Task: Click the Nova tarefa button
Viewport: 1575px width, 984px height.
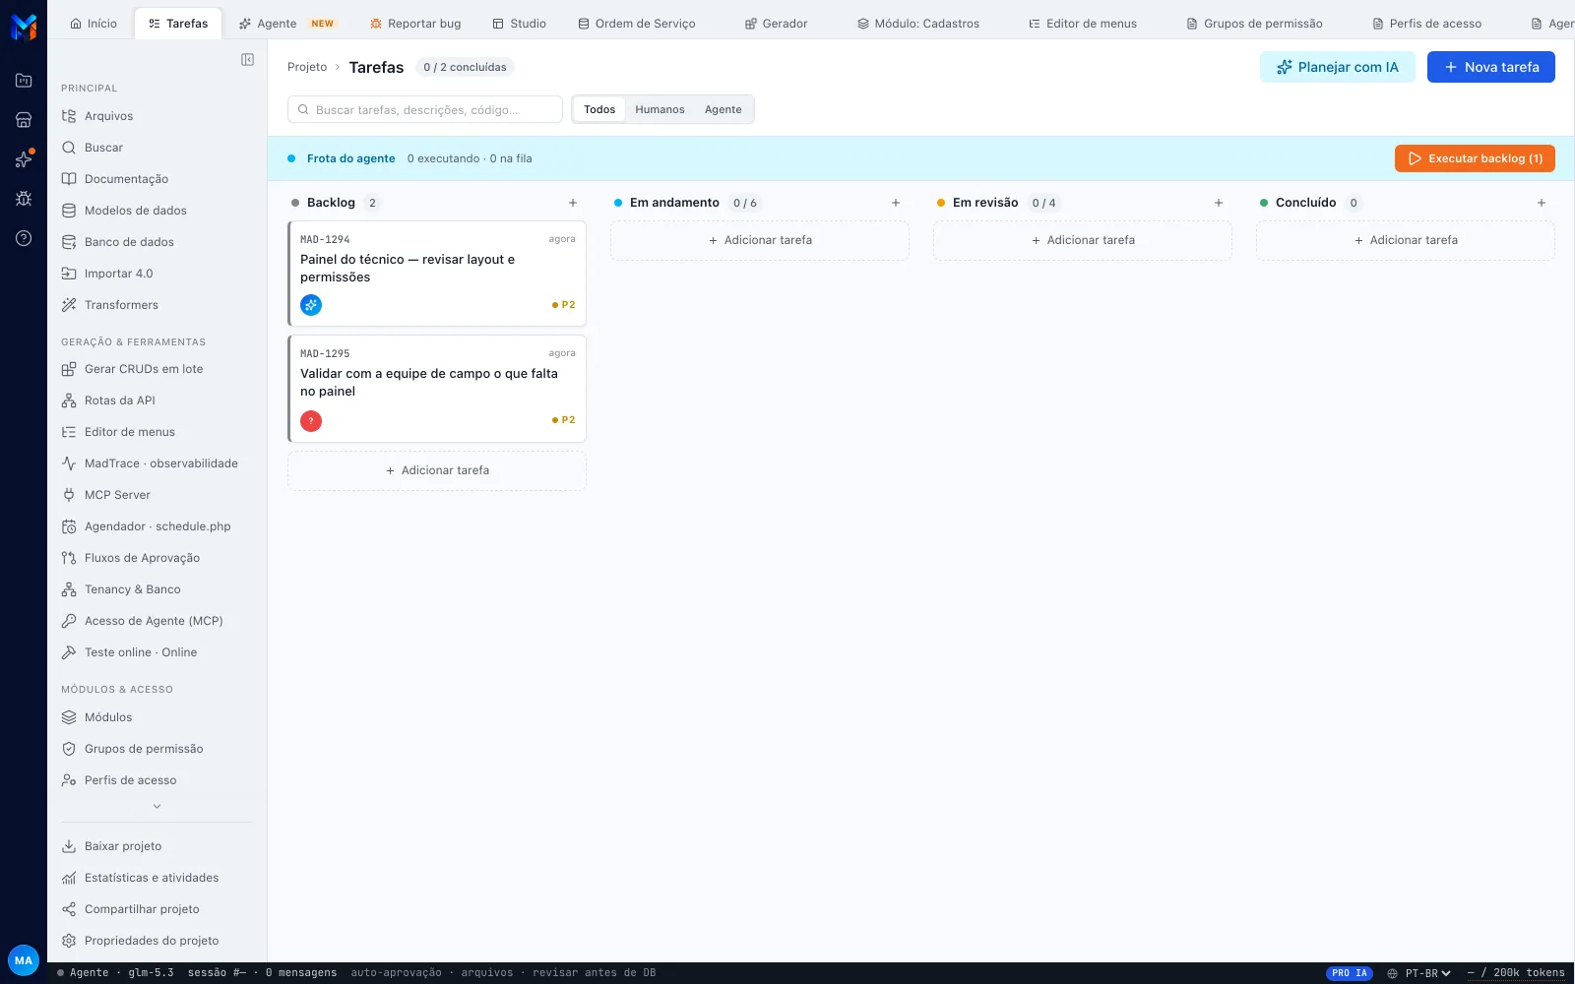Action: tap(1491, 67)
